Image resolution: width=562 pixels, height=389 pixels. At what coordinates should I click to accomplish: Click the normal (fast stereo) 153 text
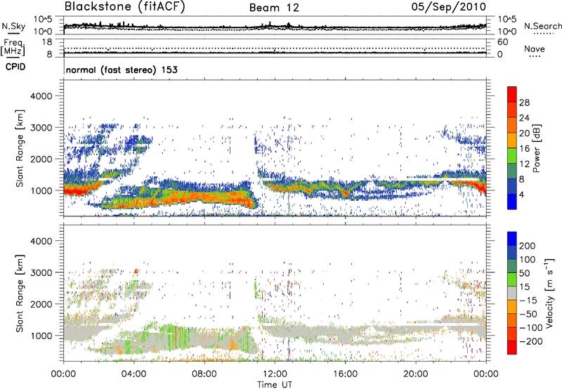[x=122, y=70]
